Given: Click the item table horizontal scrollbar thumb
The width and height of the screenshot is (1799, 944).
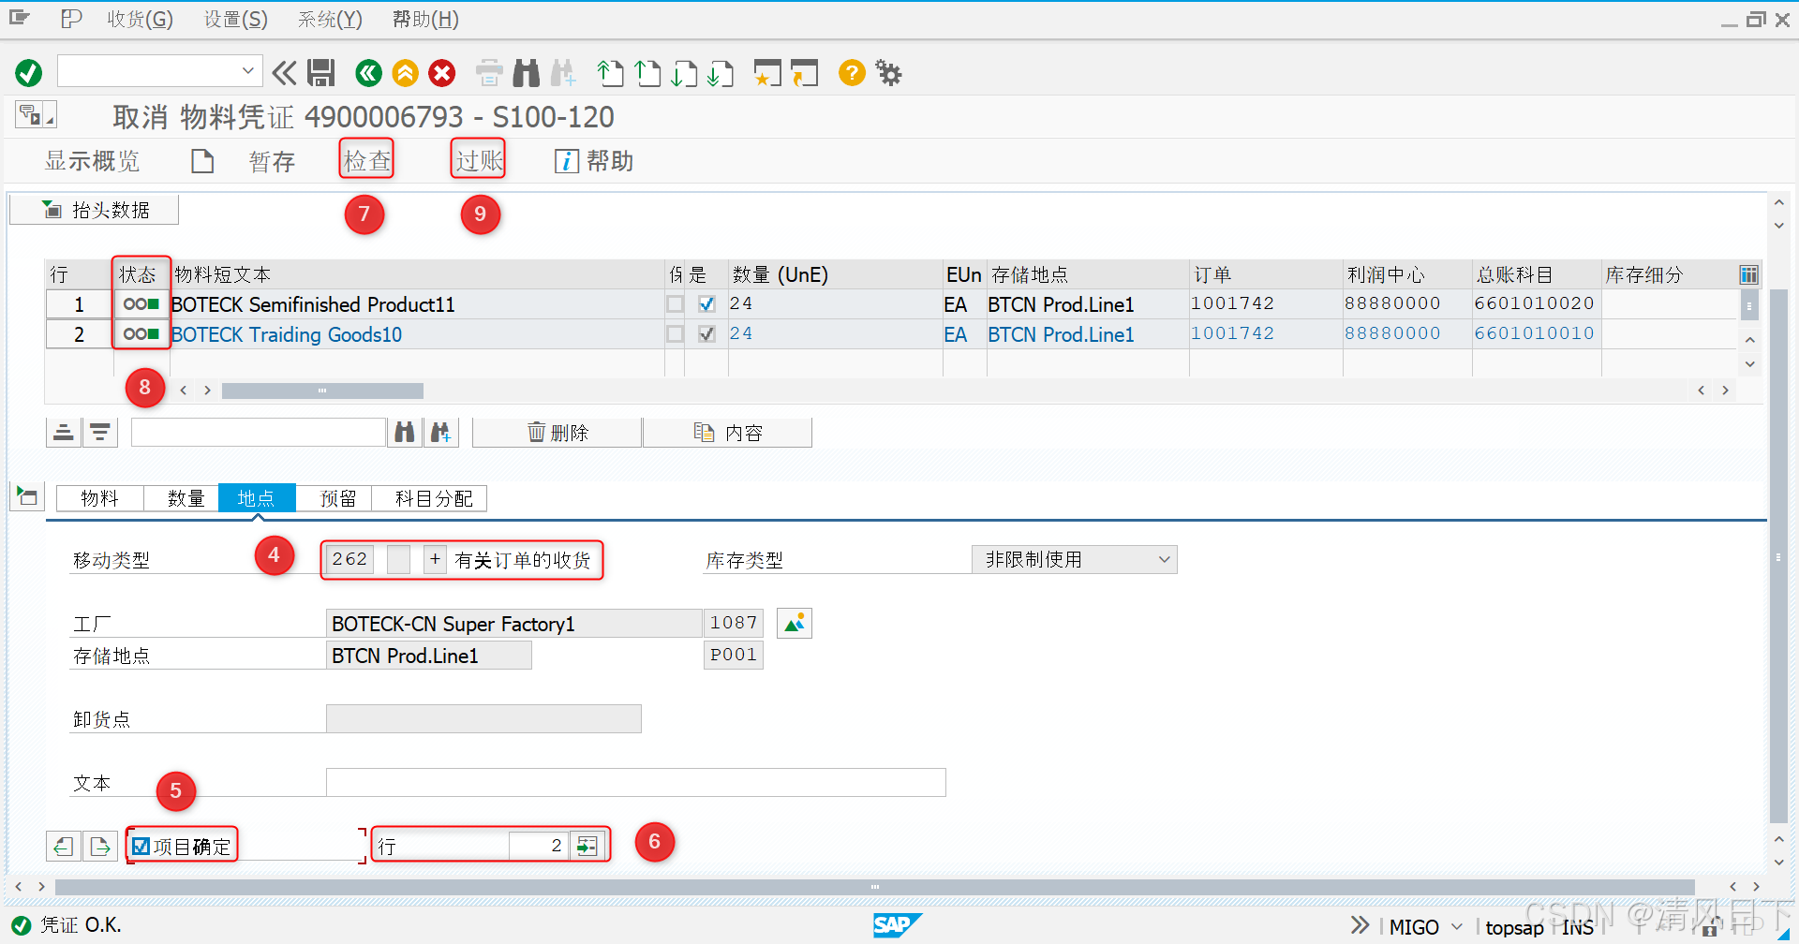Looking at the screenshot, I should (322, 390).
